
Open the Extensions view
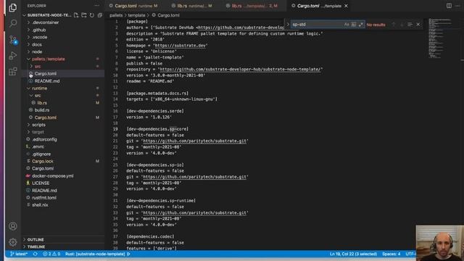(13, 71)
